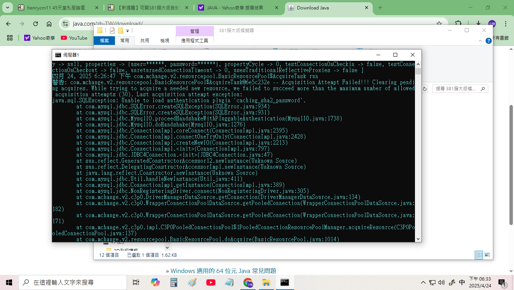Switch Explorer to details view

(479, 255)
